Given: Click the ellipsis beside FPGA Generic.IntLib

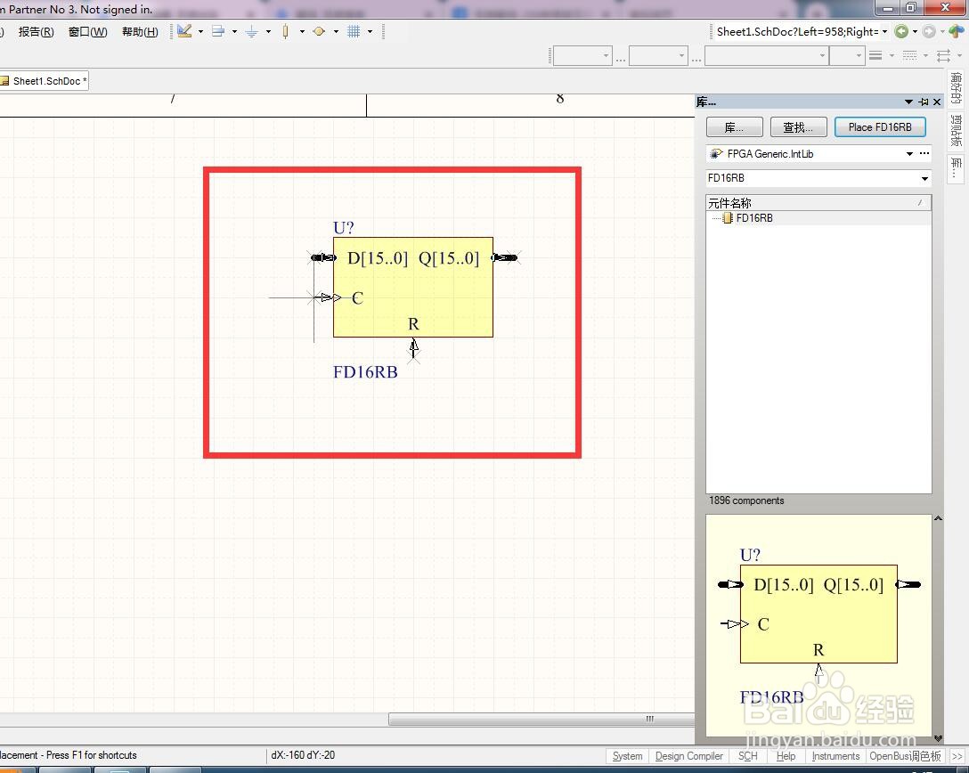Looking at the screenshot, I should 924,153.
